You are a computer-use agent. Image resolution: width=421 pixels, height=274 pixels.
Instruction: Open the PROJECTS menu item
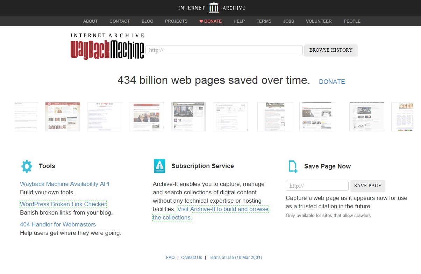click(176, 21)
